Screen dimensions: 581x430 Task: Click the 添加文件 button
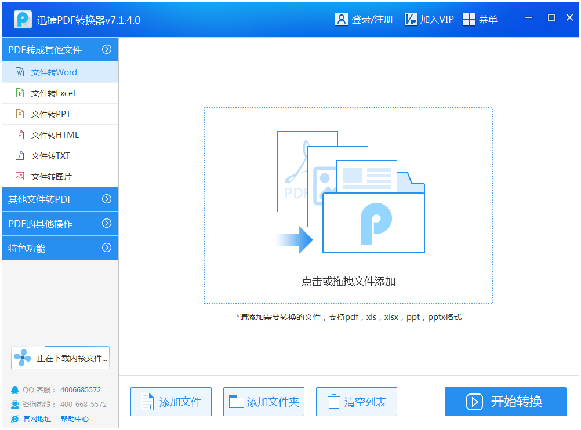pos(171,402)
